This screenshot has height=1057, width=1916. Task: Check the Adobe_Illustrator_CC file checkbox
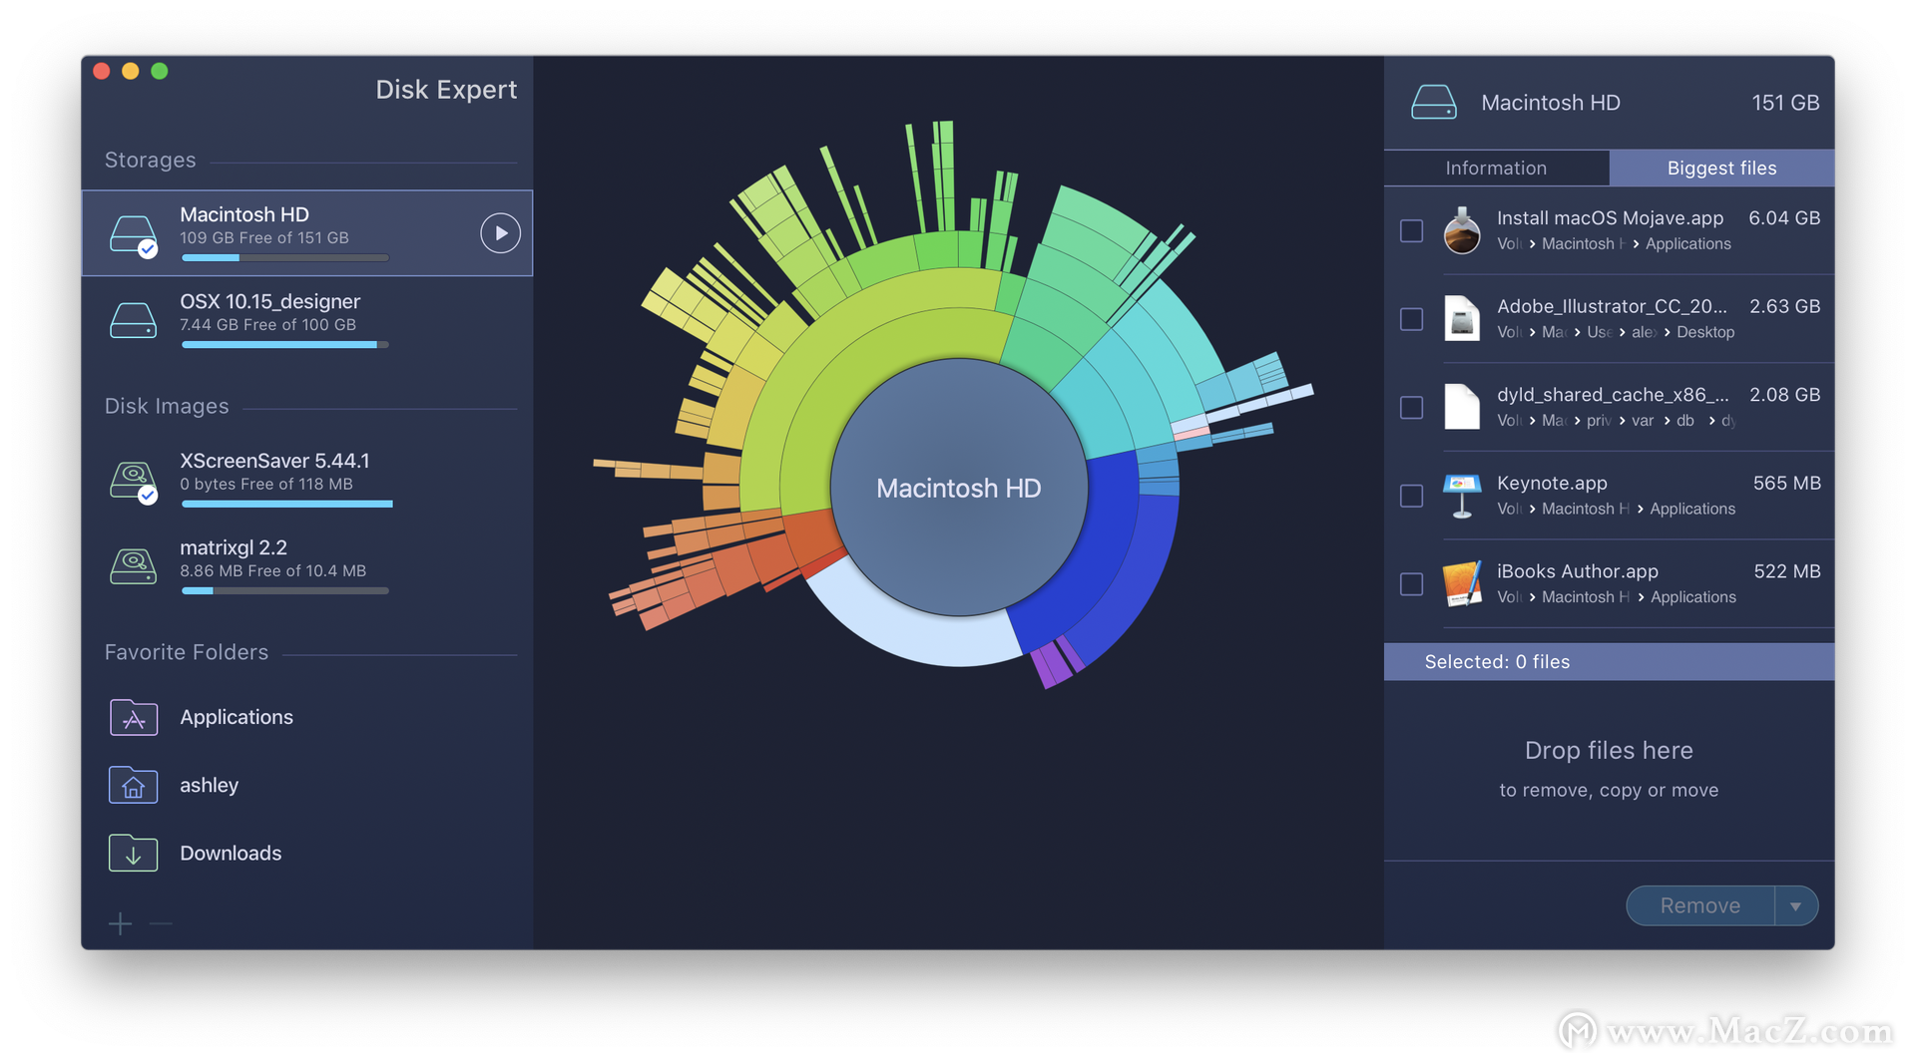1411,319
